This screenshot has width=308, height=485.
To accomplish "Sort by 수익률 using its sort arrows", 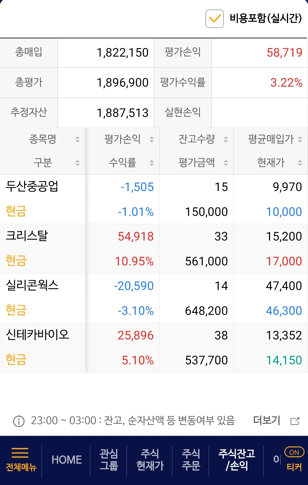I will (152, 163).
